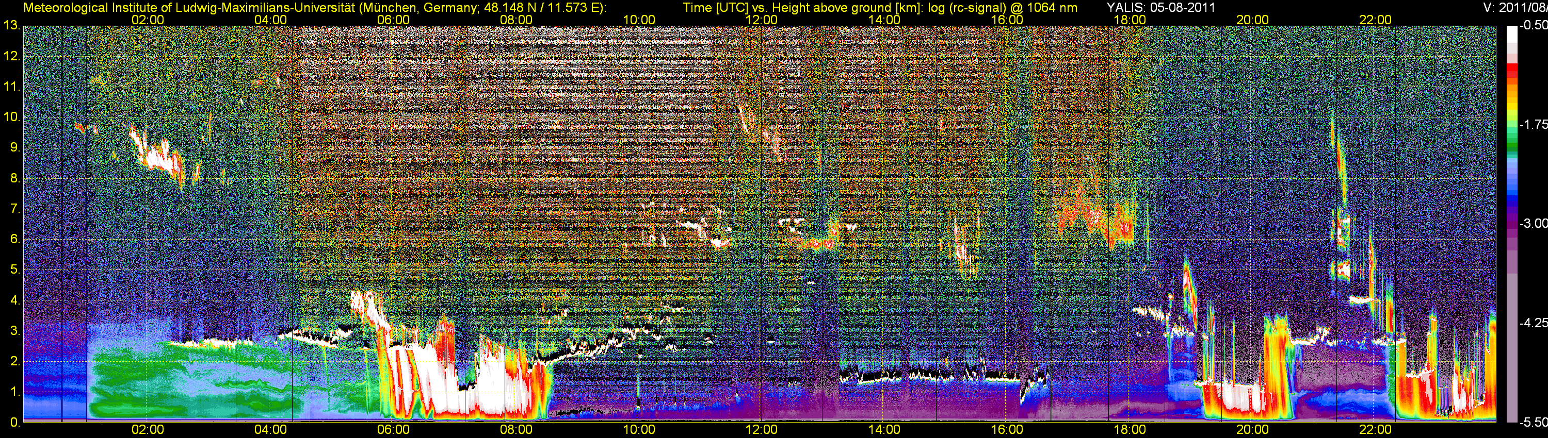Click the height axis label '6.'
Screen dimensions: 1548x438
[15, 240]
